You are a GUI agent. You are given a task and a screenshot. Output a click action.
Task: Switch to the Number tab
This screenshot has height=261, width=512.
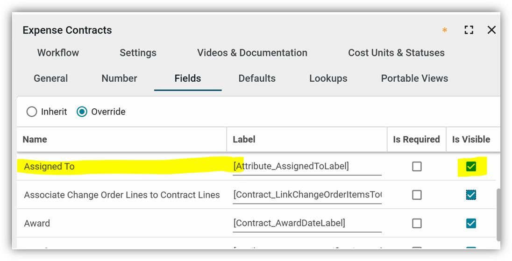coord(119,78)
